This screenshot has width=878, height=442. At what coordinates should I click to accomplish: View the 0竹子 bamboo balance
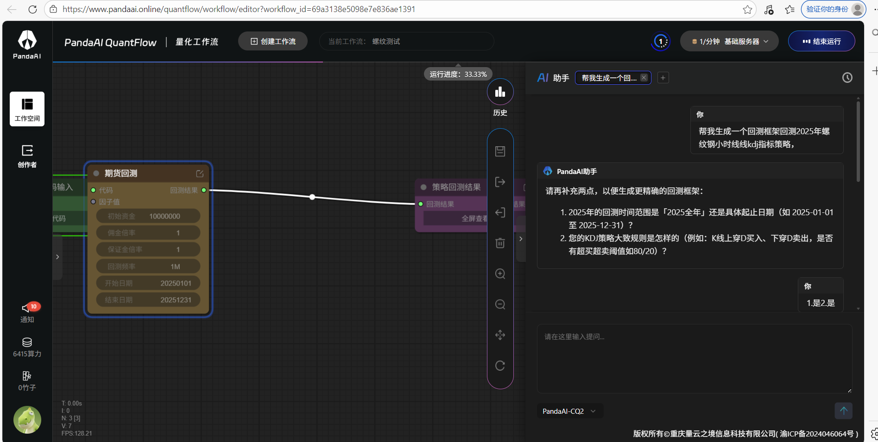tap(27, 381)
